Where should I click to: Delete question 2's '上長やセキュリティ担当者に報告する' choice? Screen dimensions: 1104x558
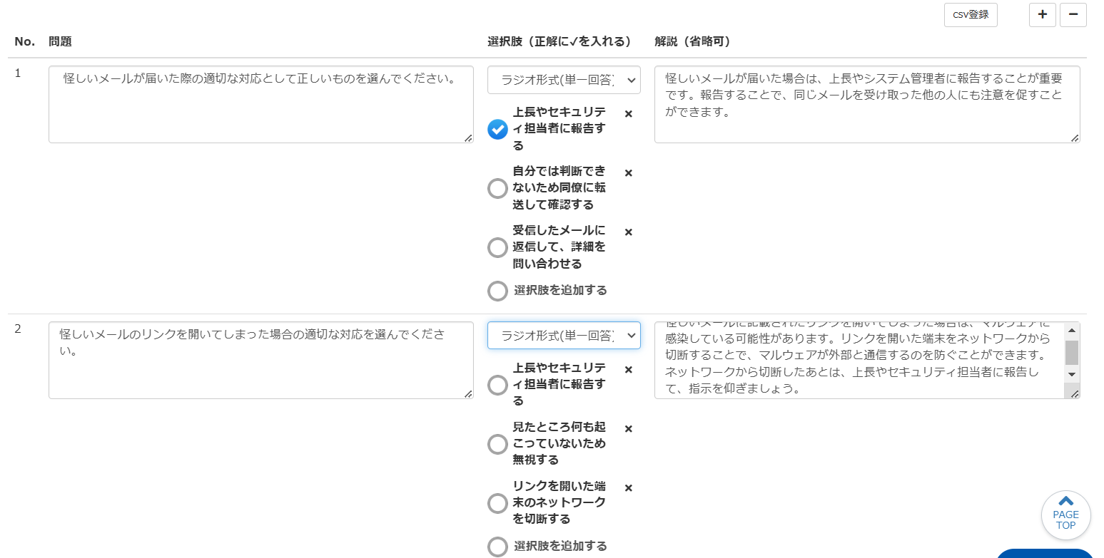[x=628, y=369]
